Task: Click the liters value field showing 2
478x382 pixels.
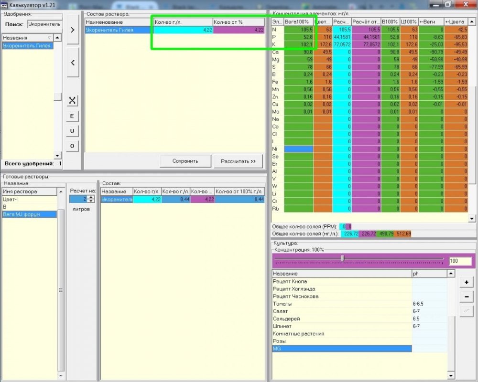Action: click(x=78, y=199)
